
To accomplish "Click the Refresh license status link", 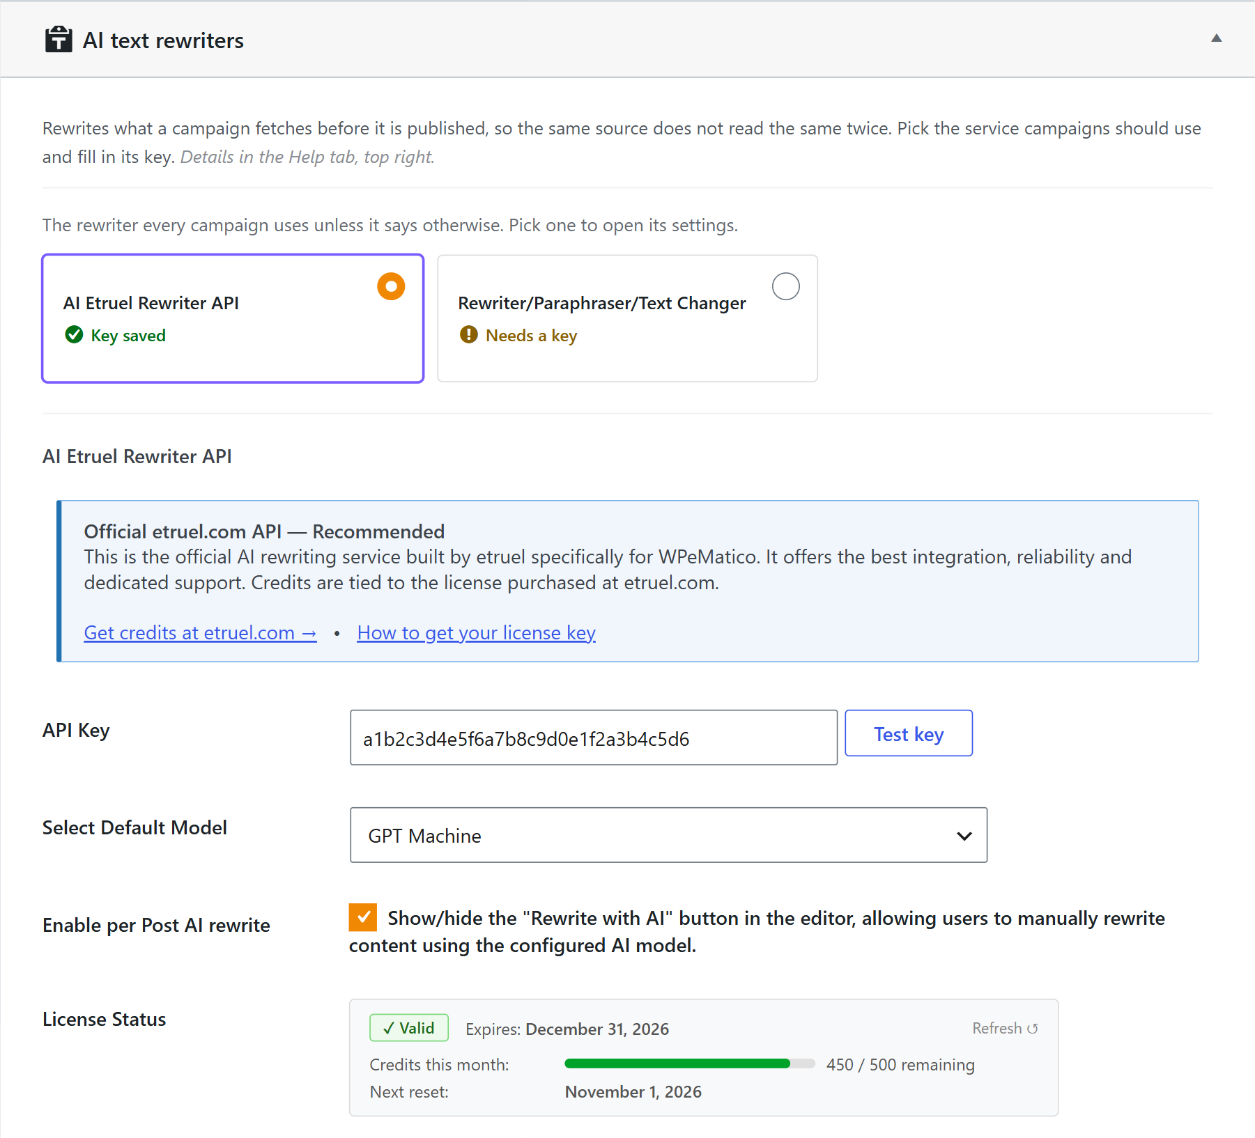I will click(1005, 1028).
